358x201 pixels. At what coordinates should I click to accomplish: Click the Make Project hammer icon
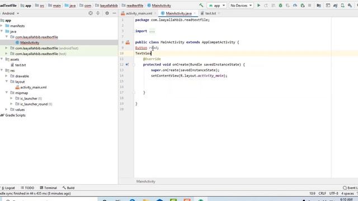click(201, 5)
